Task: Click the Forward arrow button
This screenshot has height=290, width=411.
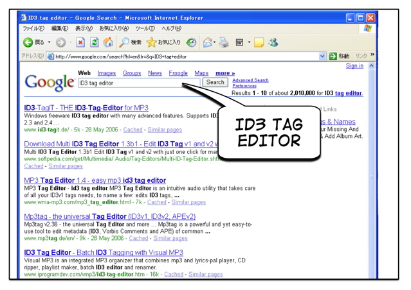Action: [x=61, y=42]
